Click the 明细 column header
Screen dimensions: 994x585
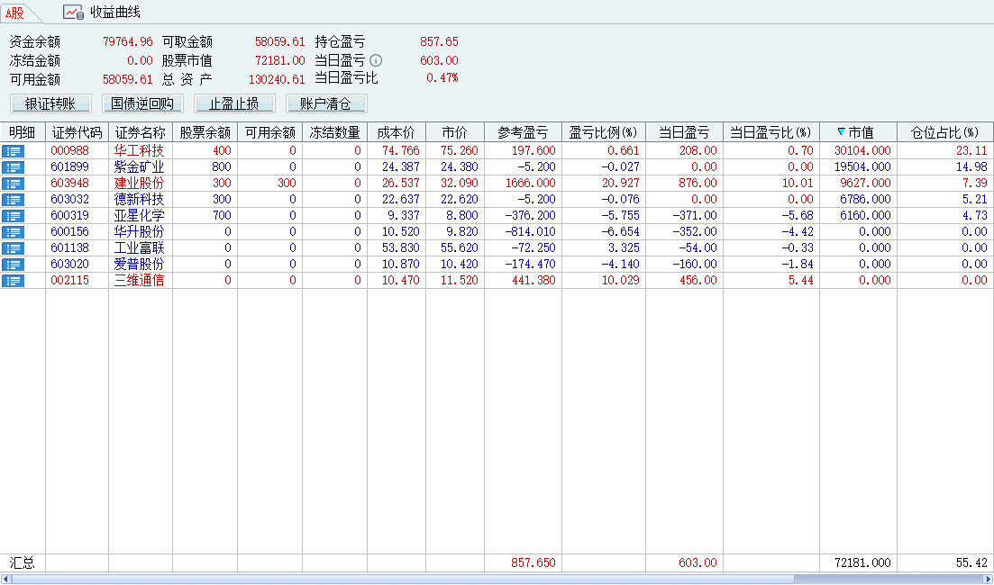pos(23,132)
